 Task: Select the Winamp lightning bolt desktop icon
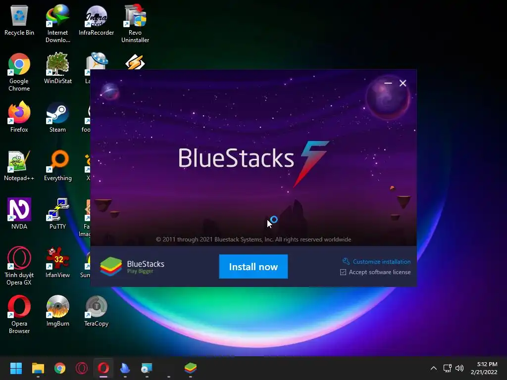[135, 62]
